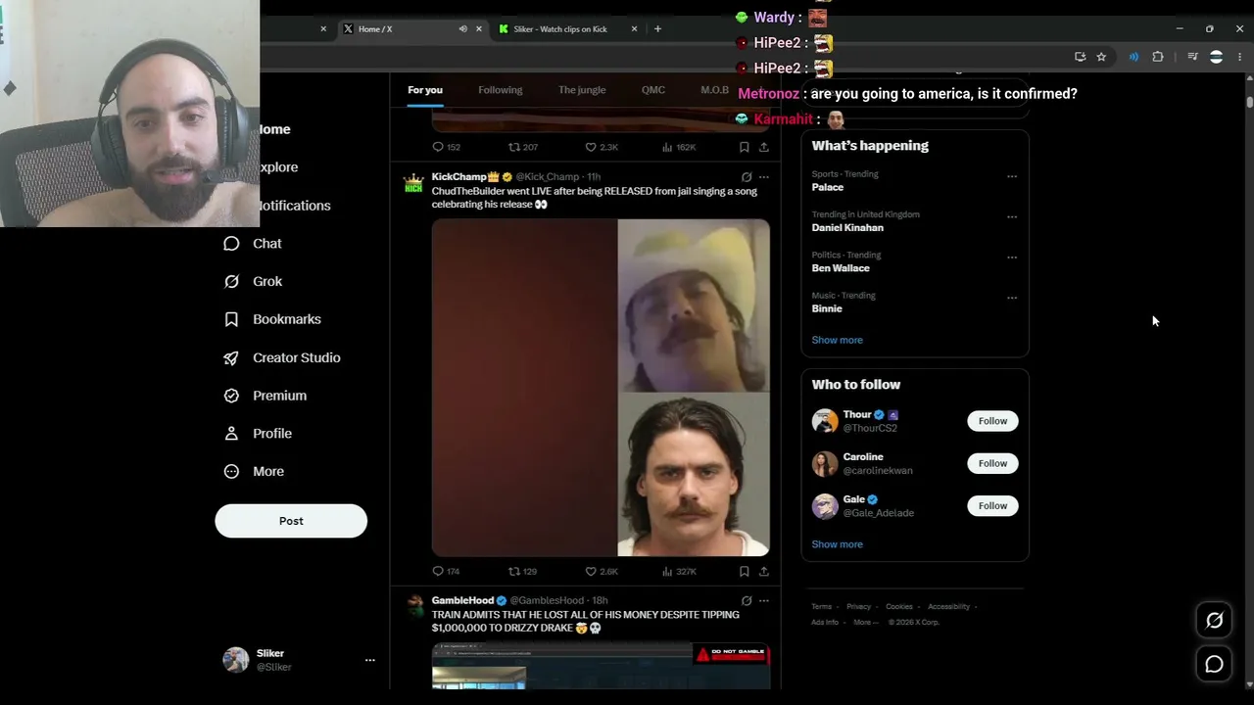The image size is (1254, 705).
Task: Open The jungle feed tab
Action: [x=582, y=90]
